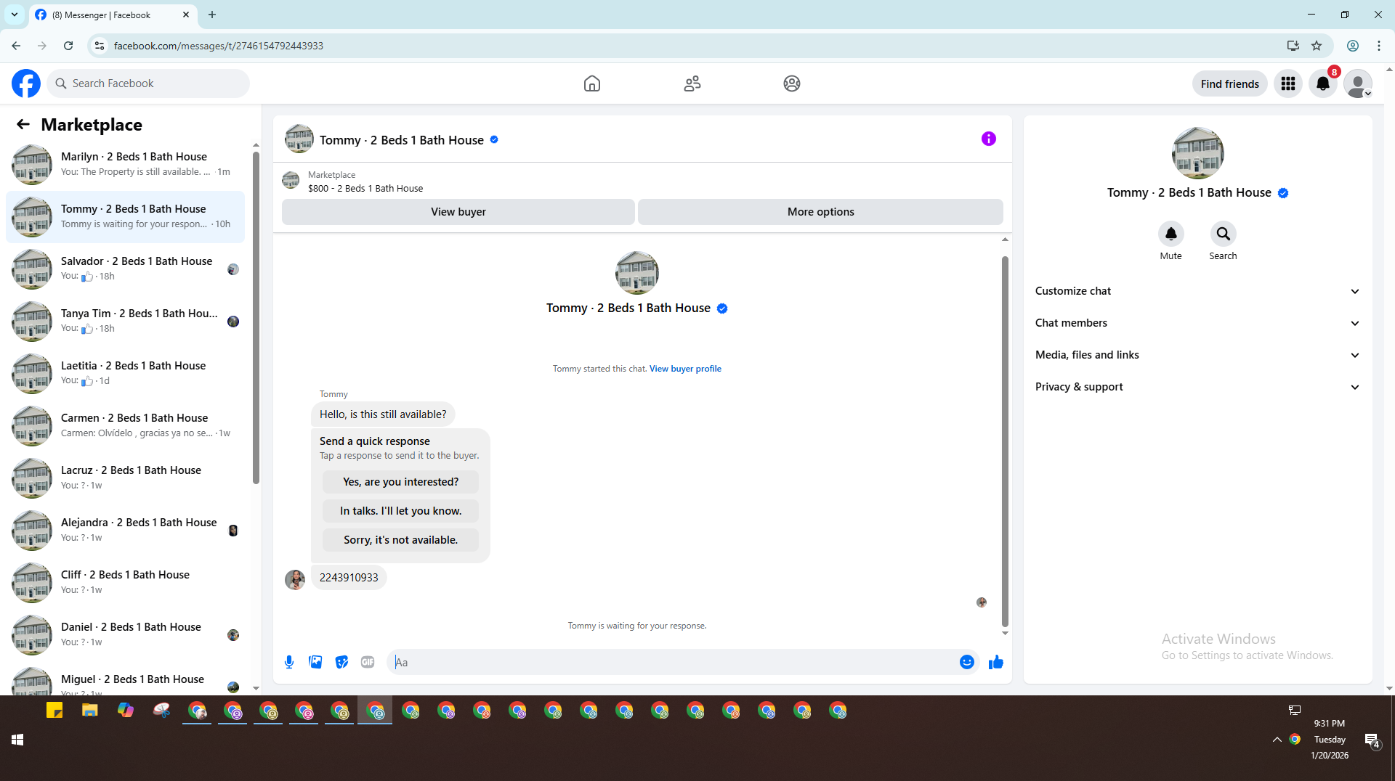Image resolution: width=1395 pixels, height=781 pixels.
Task: Open the notifications bell
Action: click(x=1323, y=83)
